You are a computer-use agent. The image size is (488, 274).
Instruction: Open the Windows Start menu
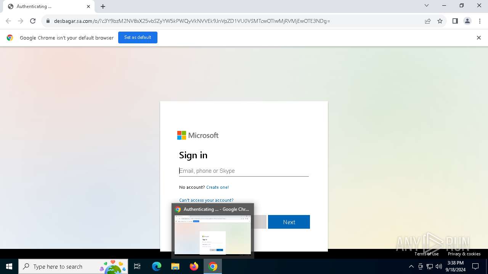coord(9,266)
